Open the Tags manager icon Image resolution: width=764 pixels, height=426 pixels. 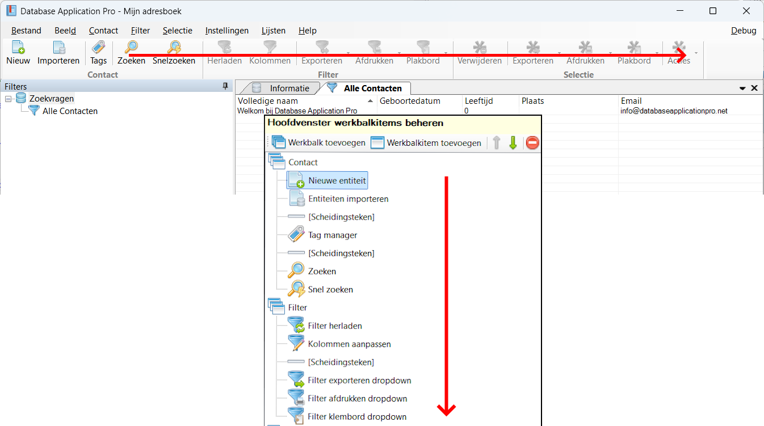coord(98,48)
